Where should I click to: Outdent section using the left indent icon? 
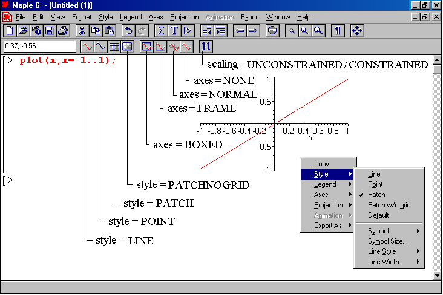[x=207, y=30]
